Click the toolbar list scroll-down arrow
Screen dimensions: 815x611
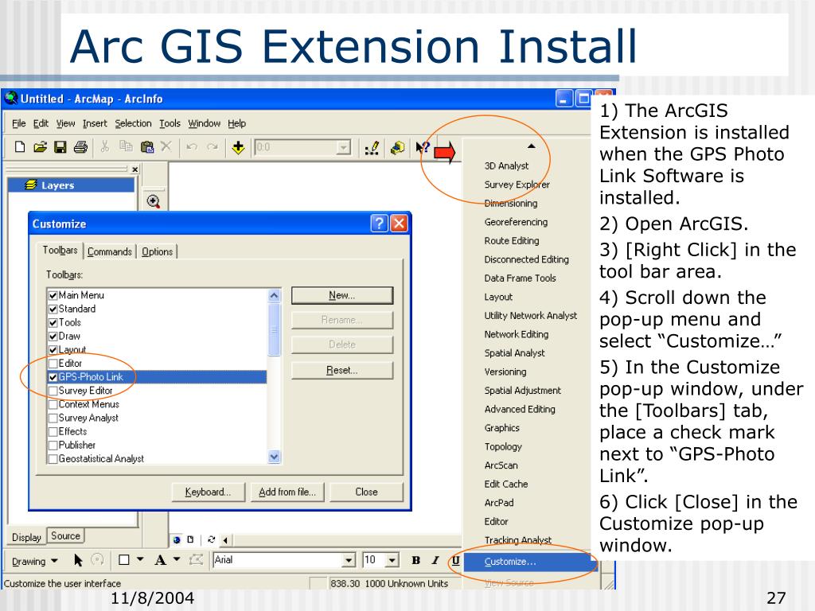275,457
